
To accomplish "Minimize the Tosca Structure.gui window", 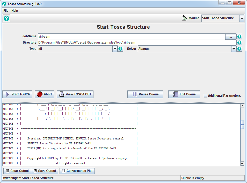I will click(x=222, y=3).
